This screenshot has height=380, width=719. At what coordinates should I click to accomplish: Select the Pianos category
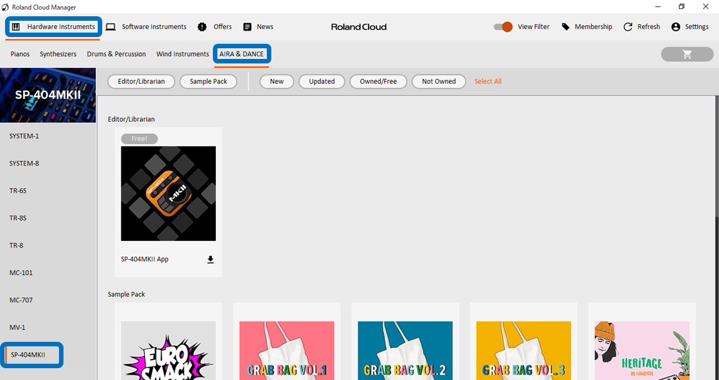(20, 54)
